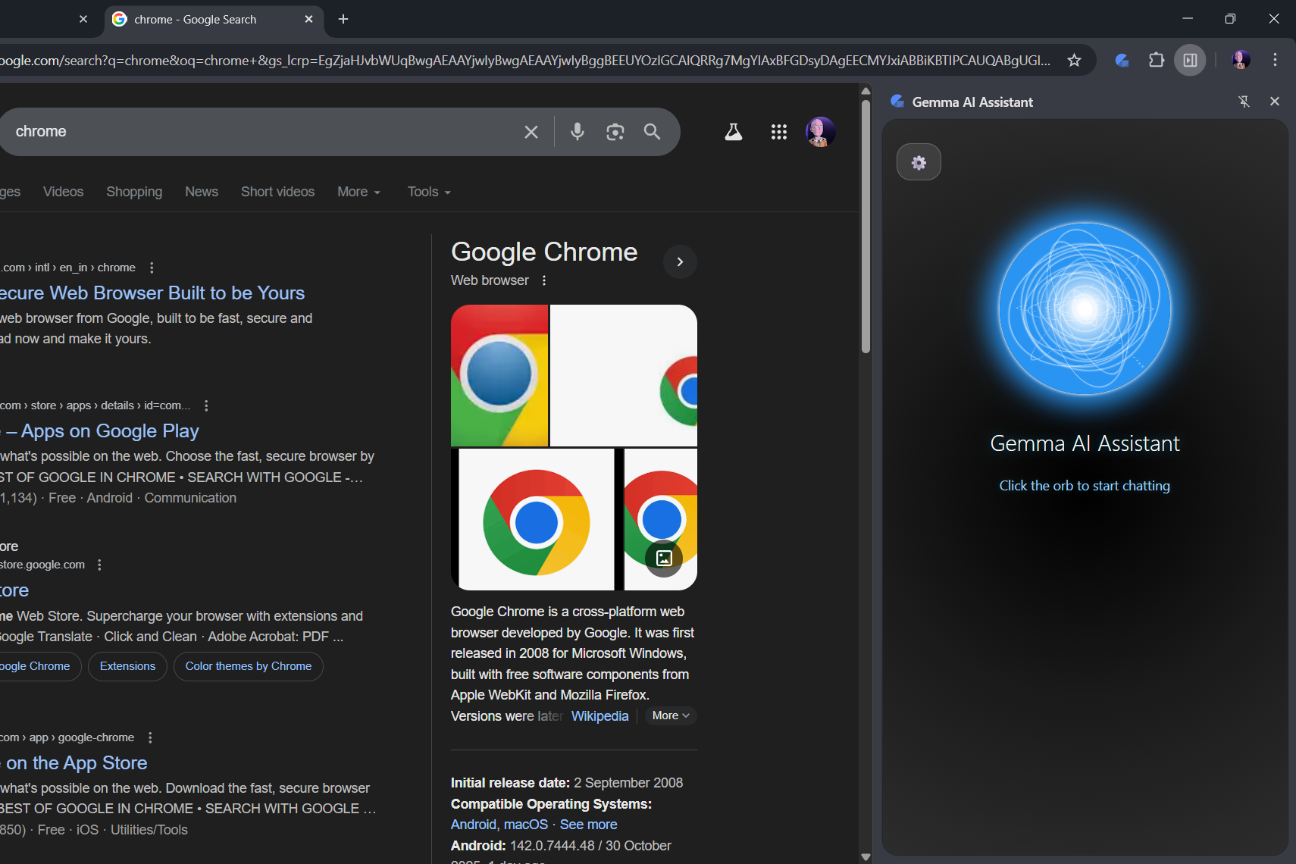Select the Color themes by Chrome chip
Viewport: 1296px width, 864px height.
249,666
